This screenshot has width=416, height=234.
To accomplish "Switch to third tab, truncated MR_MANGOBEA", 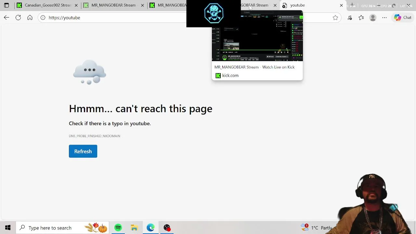I will (x=167, y=5).
